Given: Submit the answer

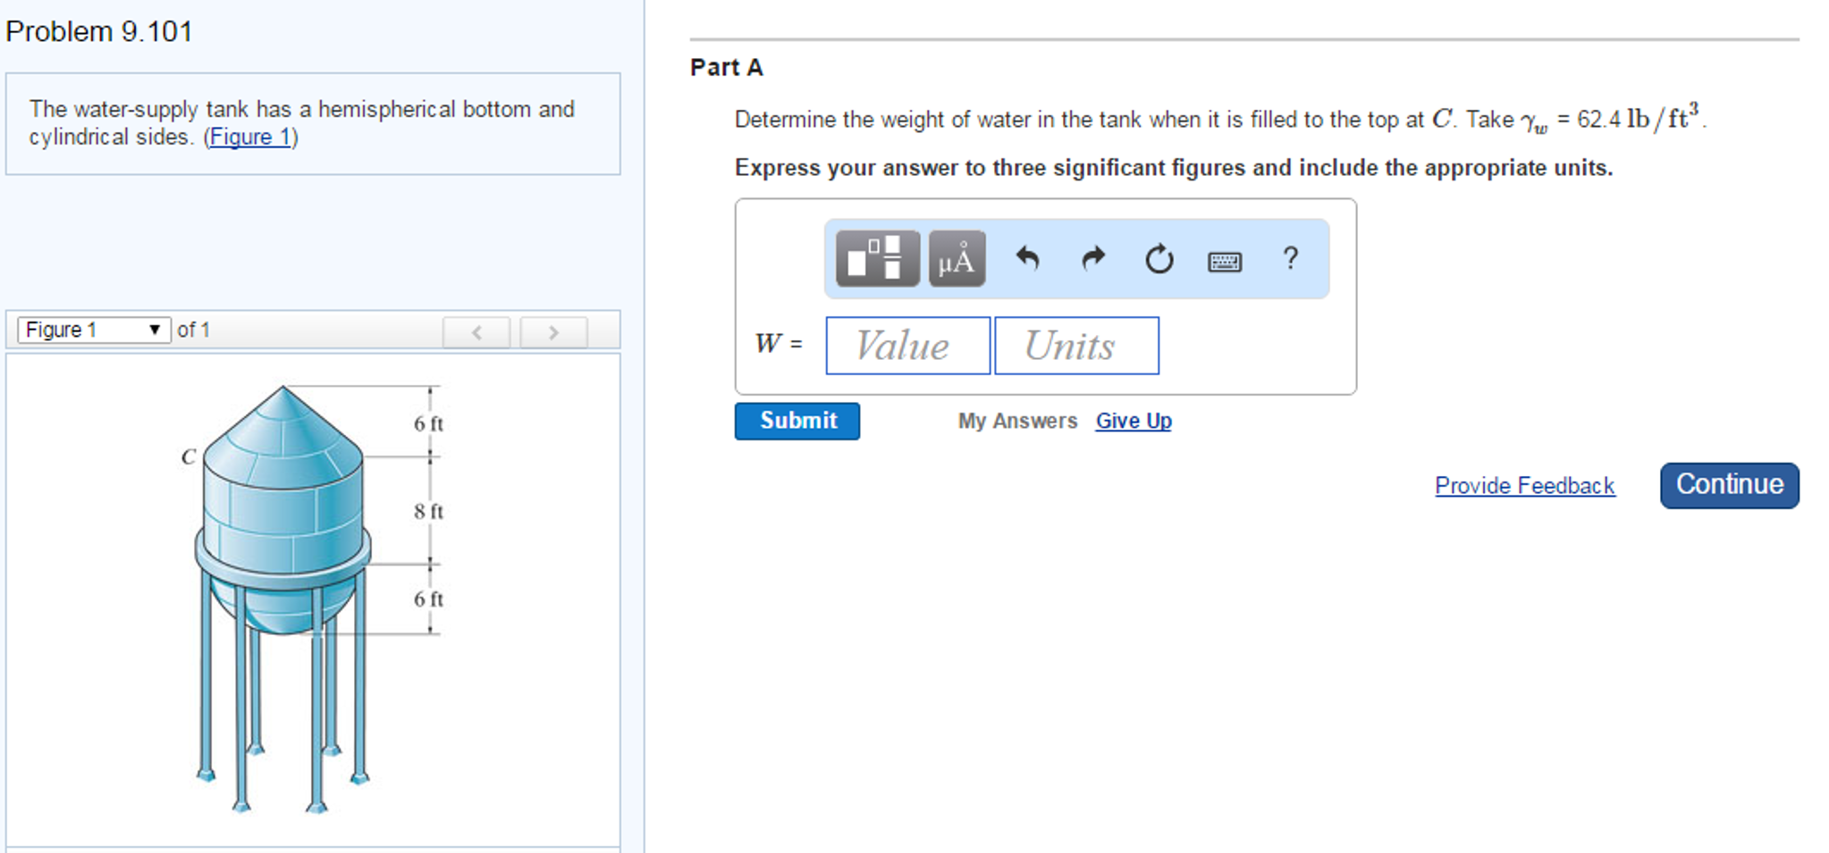Looking at the screenshot, I should (x=797, y=421).
